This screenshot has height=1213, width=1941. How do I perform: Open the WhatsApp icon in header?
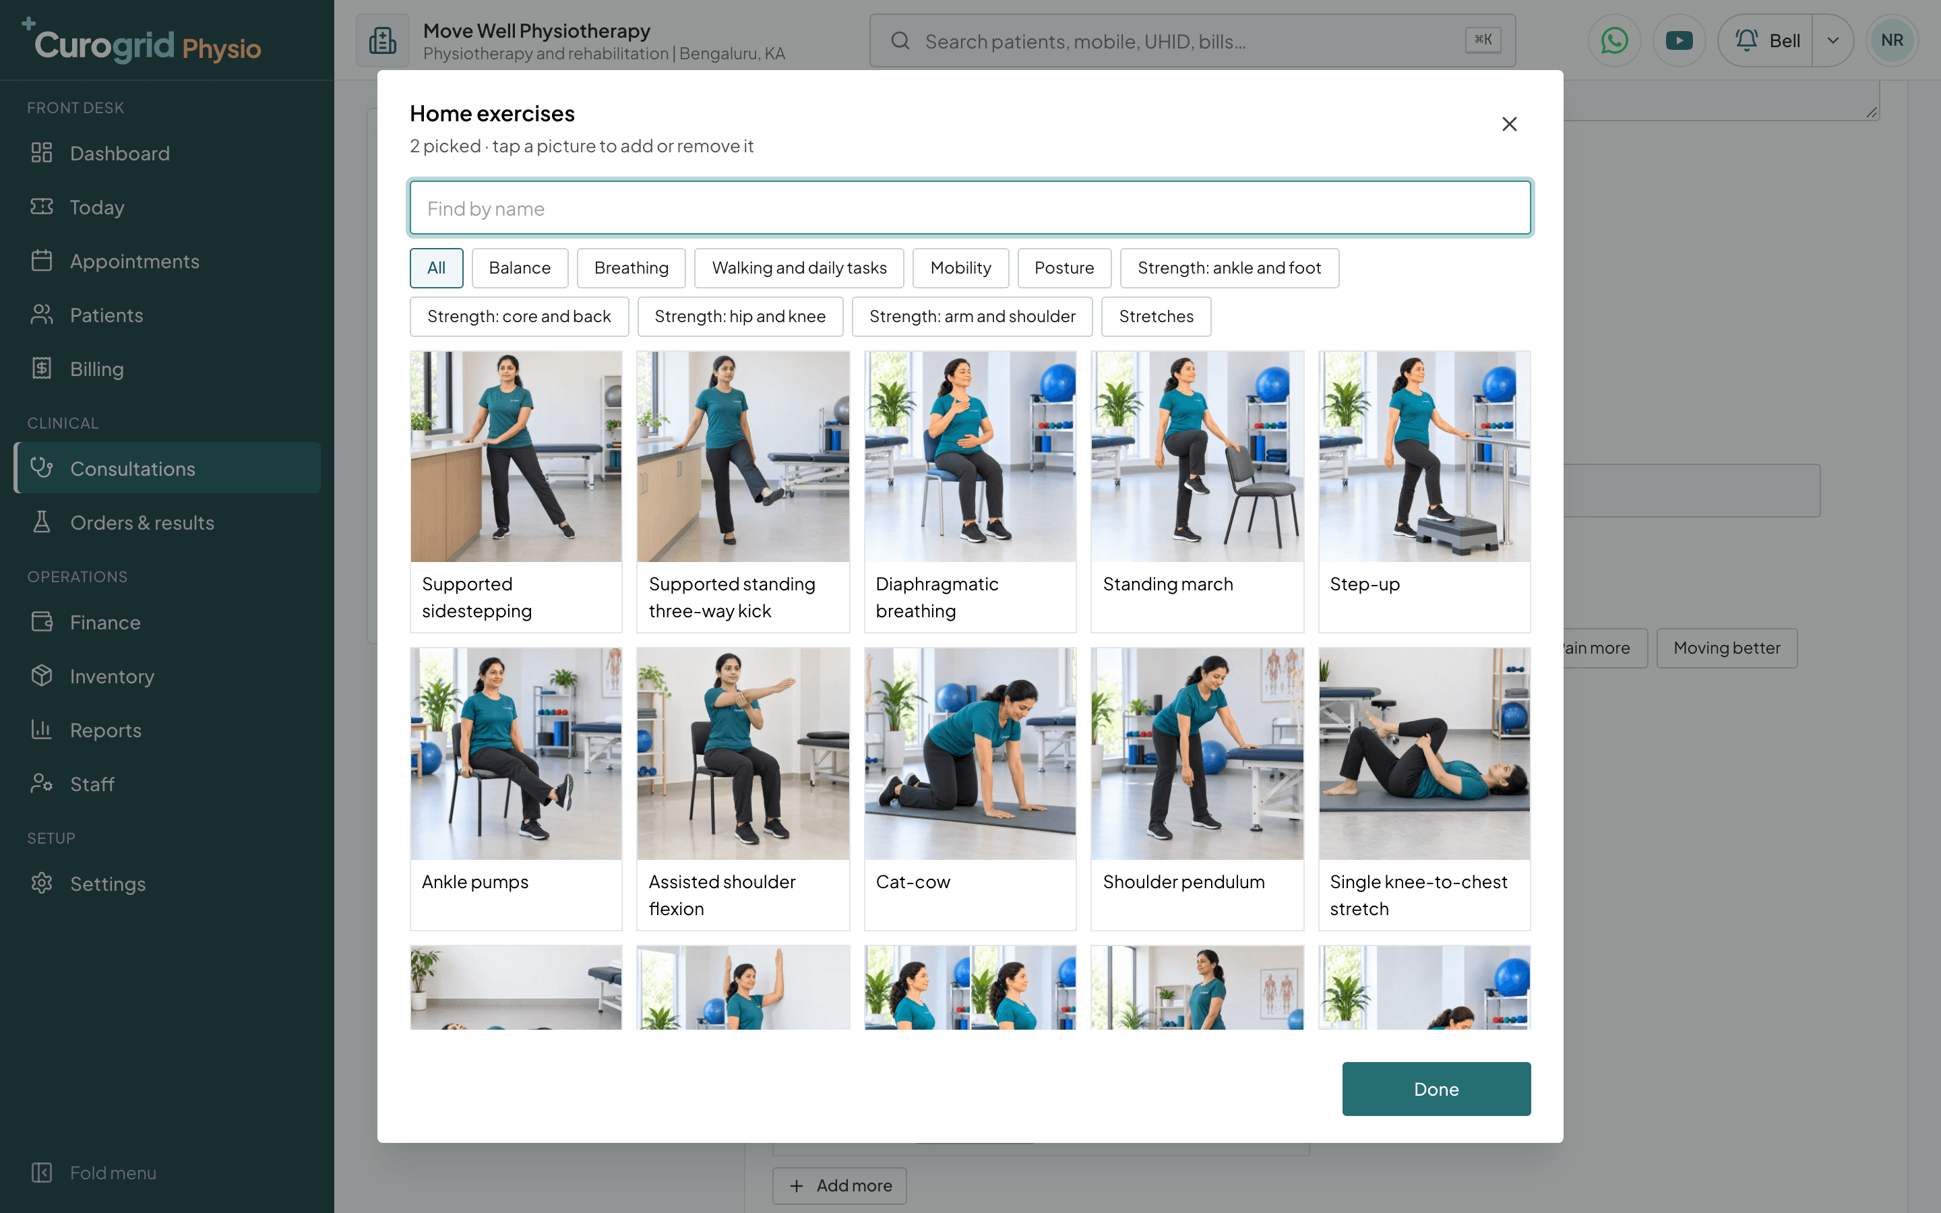[1613, 40]
